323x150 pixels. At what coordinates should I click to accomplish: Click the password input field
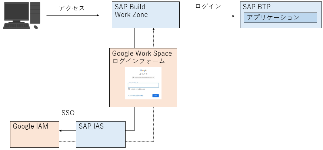(143, 85)
